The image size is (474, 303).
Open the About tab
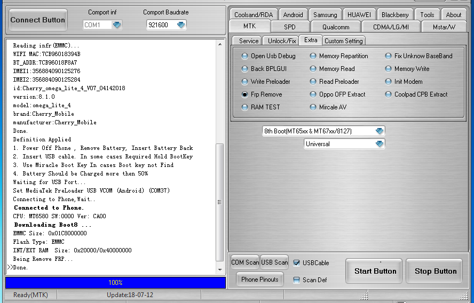point(453,15)
